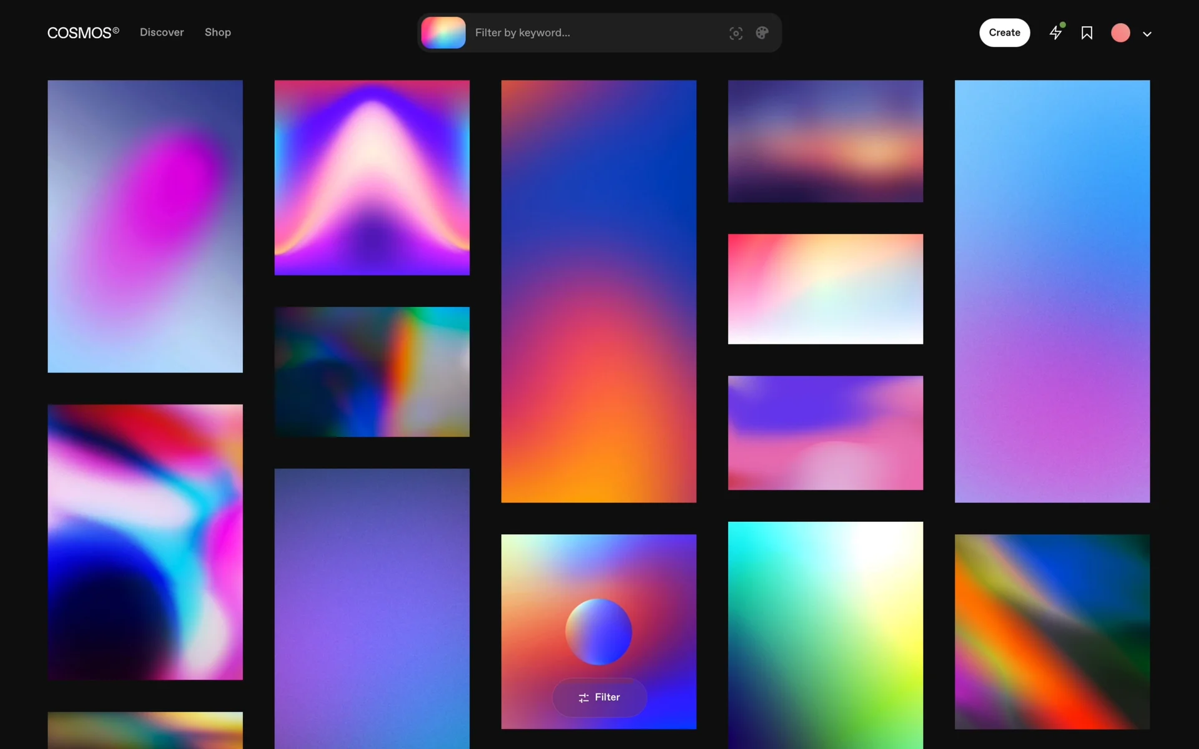Viewport: 1199px width, 749px height.
Task: Open the tall blue-to-orange gradient image
Action: coord(598,291)
